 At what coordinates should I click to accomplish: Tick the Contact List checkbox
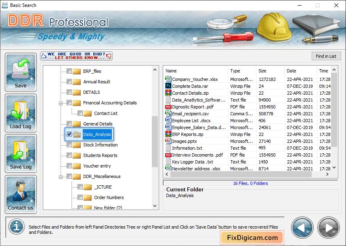pyautogui.click(x=80, y=113)
